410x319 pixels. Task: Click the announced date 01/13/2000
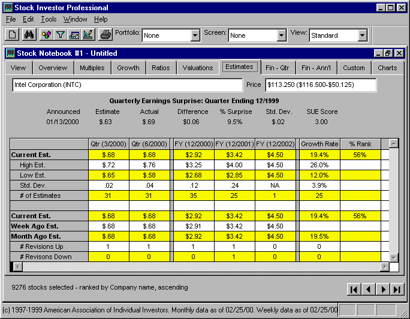pyautogui.click(x=62, y=122)
